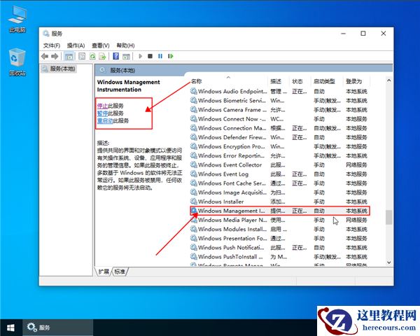Click the gear icon of Windows Event Log row
Viewport: 420px width, 336px height.
(x=194, y=174)
